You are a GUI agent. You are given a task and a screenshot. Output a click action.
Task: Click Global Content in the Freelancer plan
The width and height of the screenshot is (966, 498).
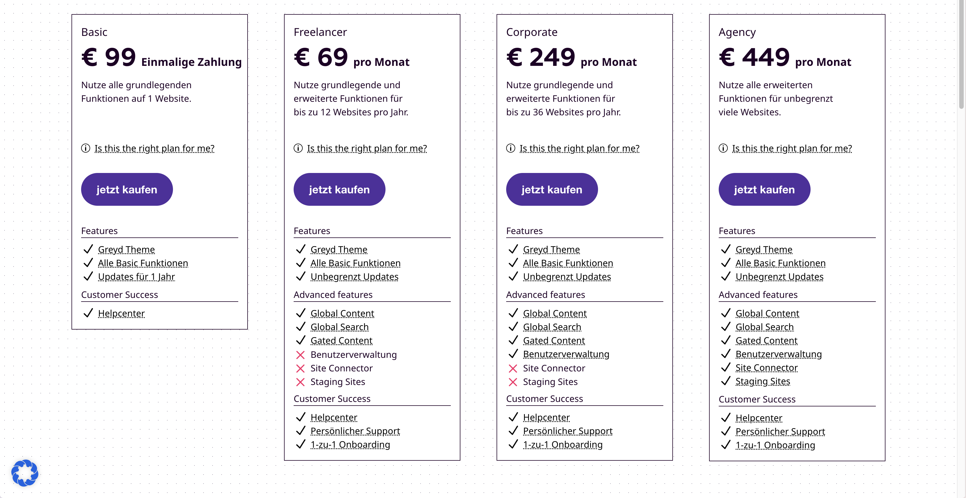tap(342, 313)
